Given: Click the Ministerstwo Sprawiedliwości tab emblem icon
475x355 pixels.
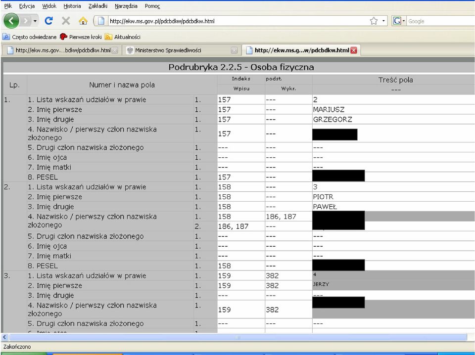Looking at the screenshot, I should [130, 50].
